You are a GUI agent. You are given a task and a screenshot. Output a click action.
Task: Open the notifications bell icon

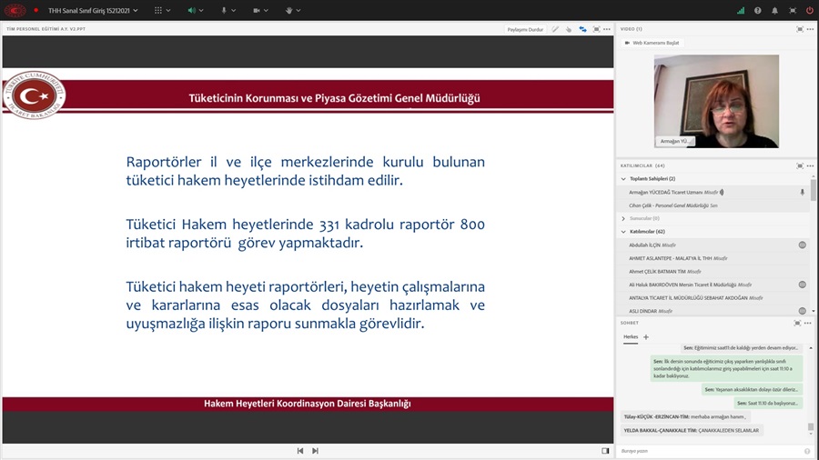(x=774, y=10)
